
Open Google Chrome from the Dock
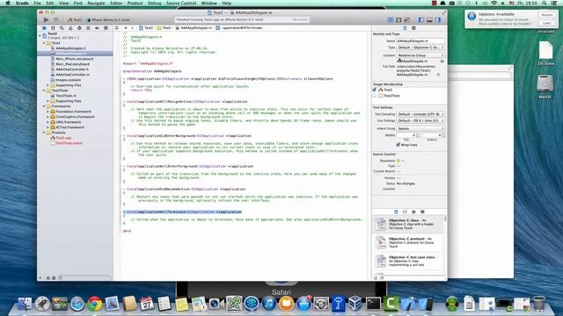point(94,304)
